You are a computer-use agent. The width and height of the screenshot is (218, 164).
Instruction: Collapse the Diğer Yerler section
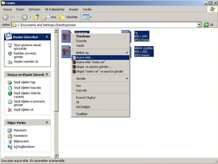[47, 123]
